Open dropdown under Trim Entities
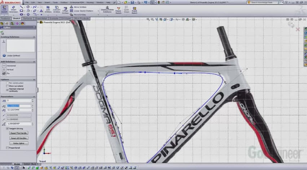 point(48,15)
